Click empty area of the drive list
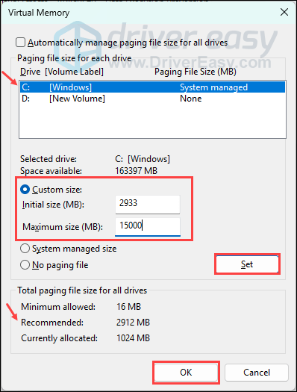297x392 pixels. coord(152,121)
